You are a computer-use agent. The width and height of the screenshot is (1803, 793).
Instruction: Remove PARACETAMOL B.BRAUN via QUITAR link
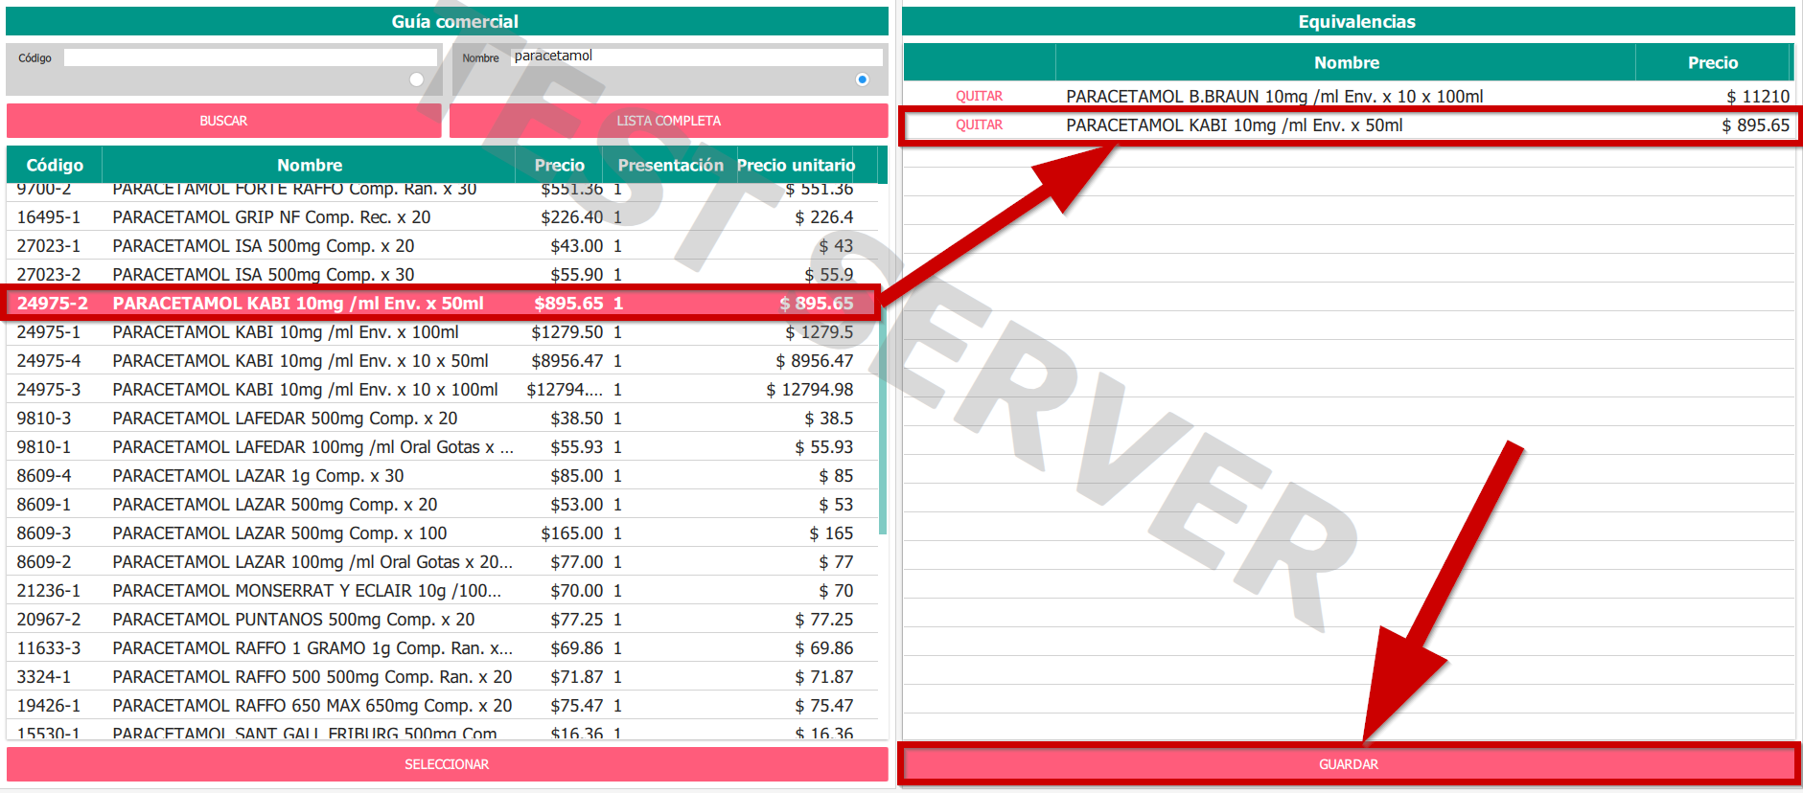[x=979, y=97]
